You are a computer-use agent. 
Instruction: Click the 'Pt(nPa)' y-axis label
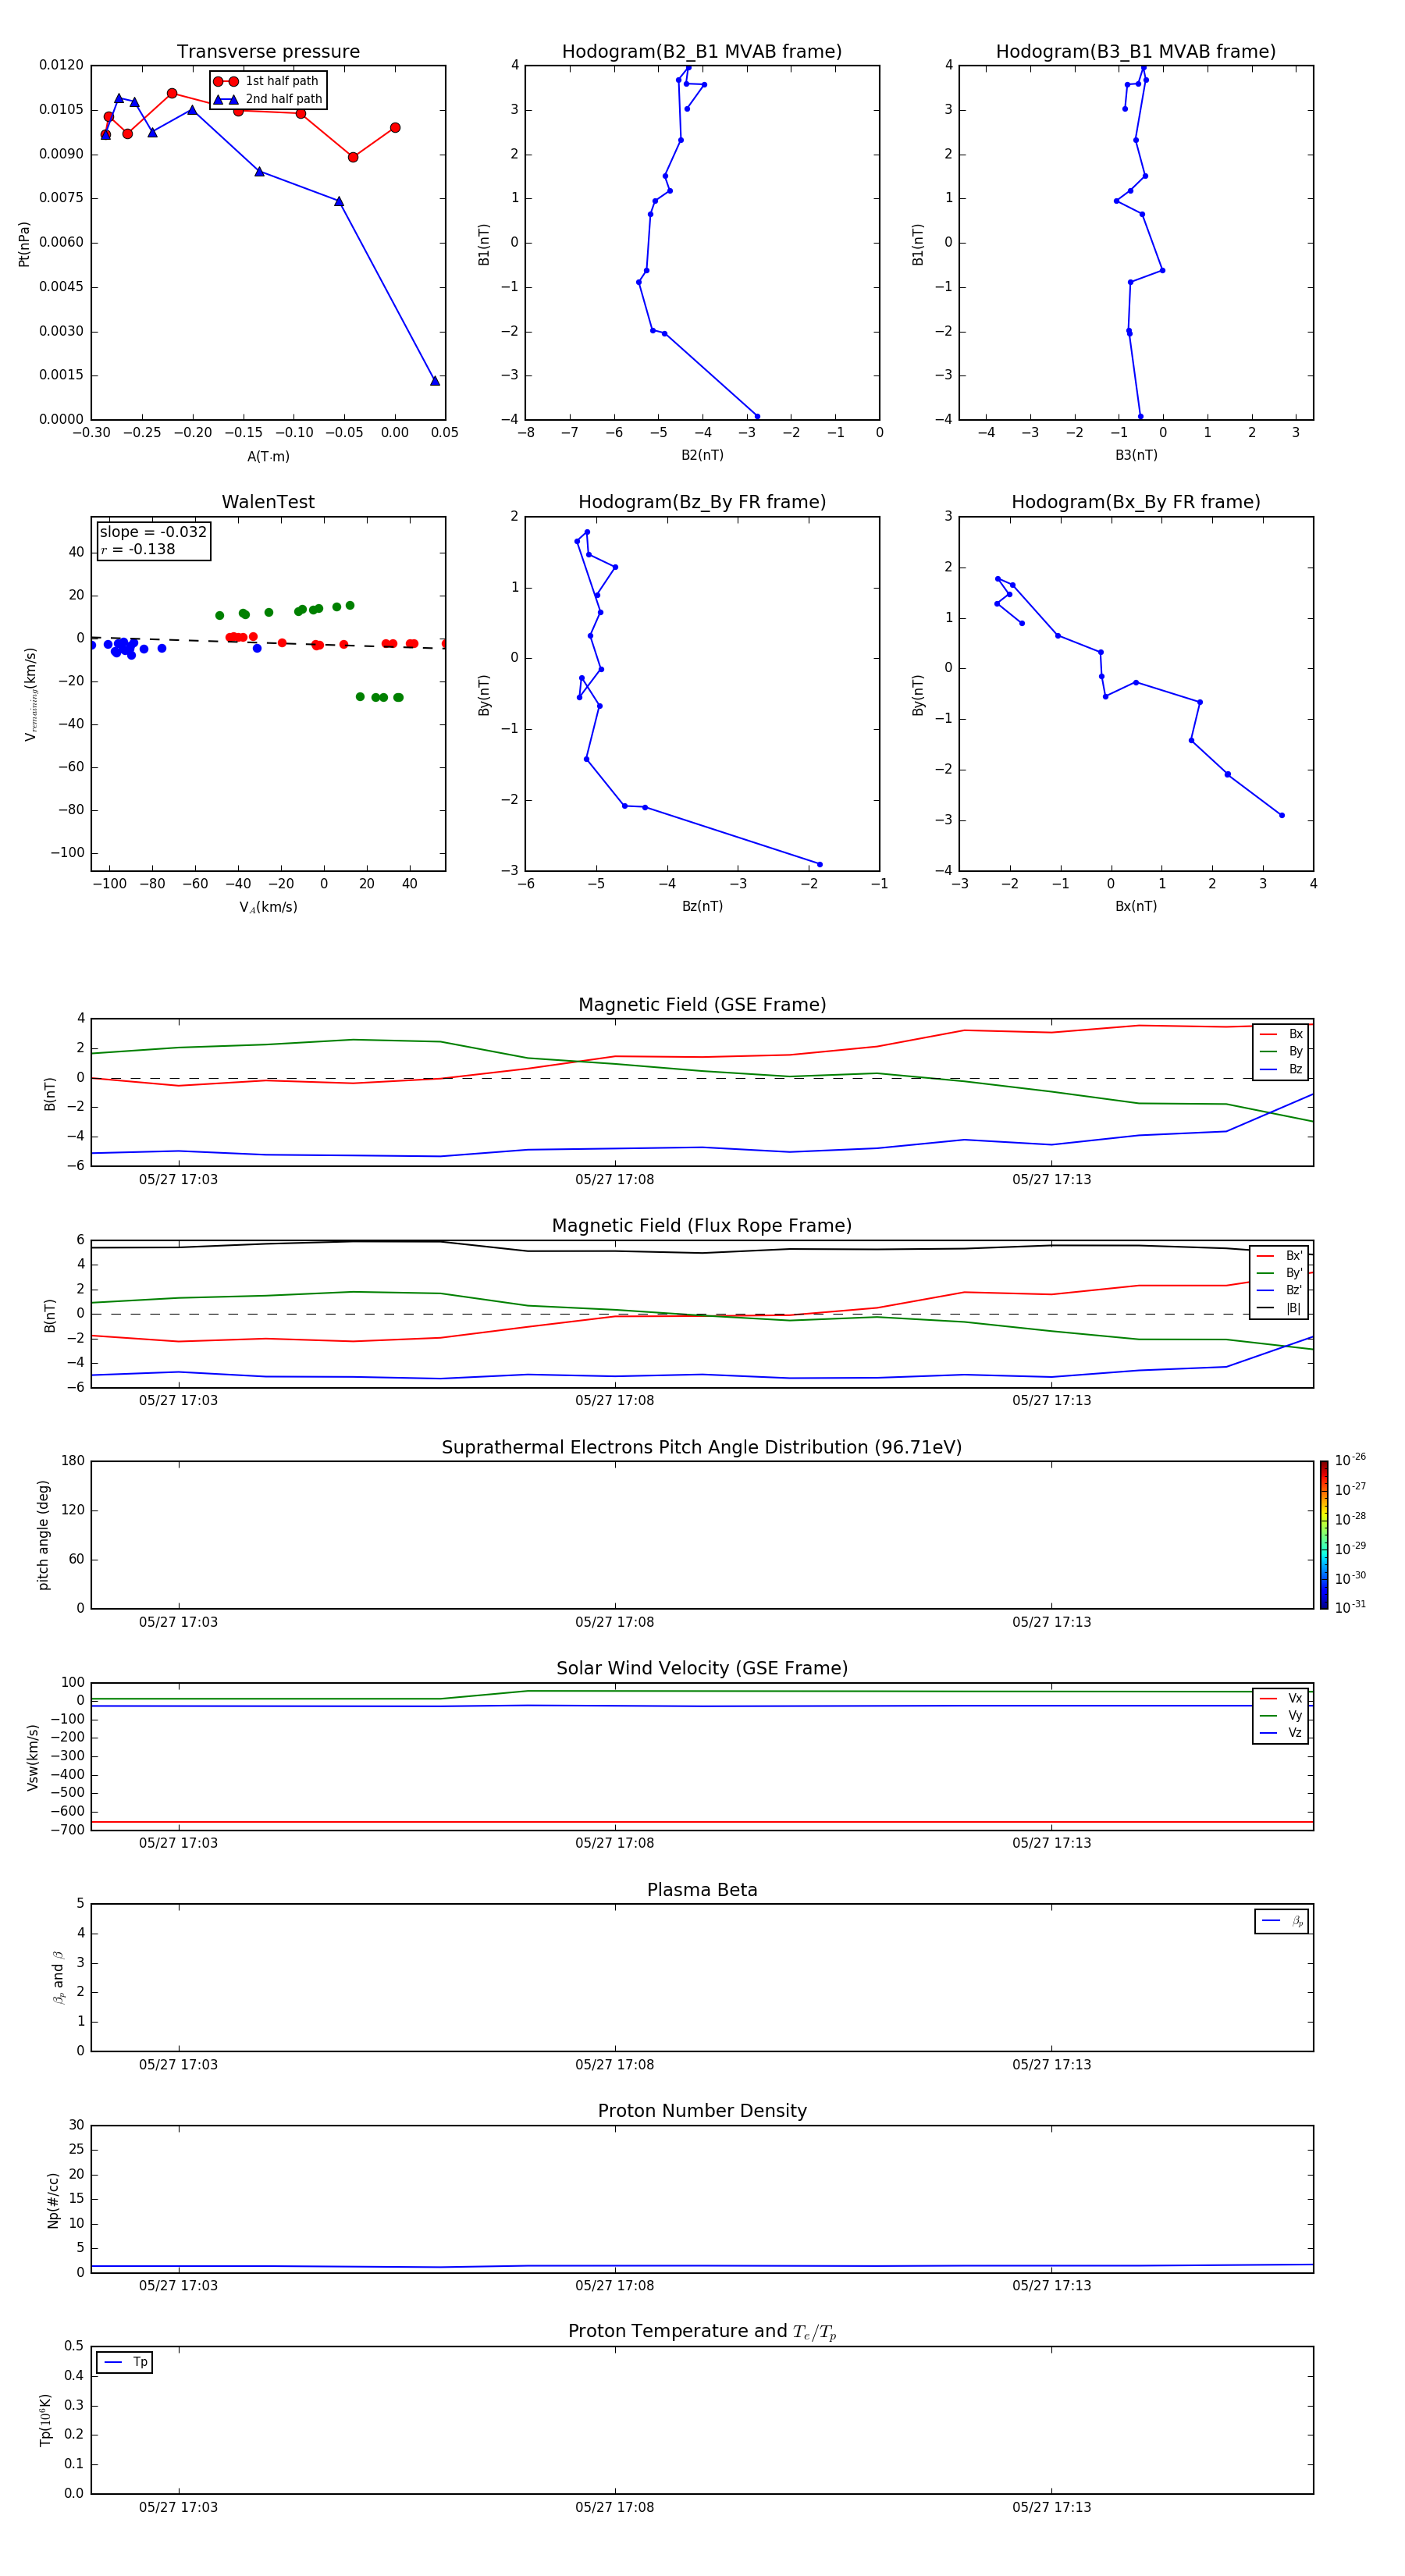[24, 244]
